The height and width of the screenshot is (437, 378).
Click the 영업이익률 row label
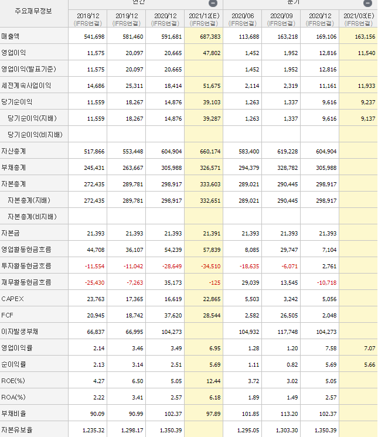[17, 348]
